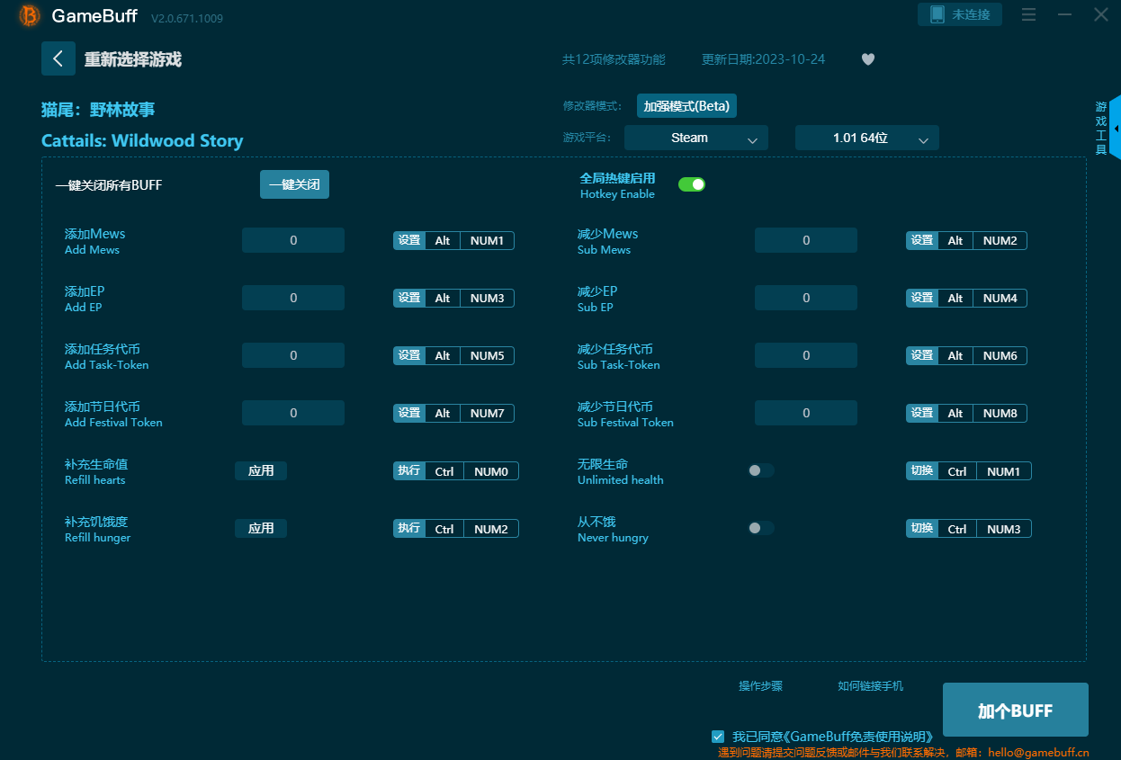Toggle the global hotkey enable switch
Viewport: 1121px width, 760px height.
click(692, 184)
